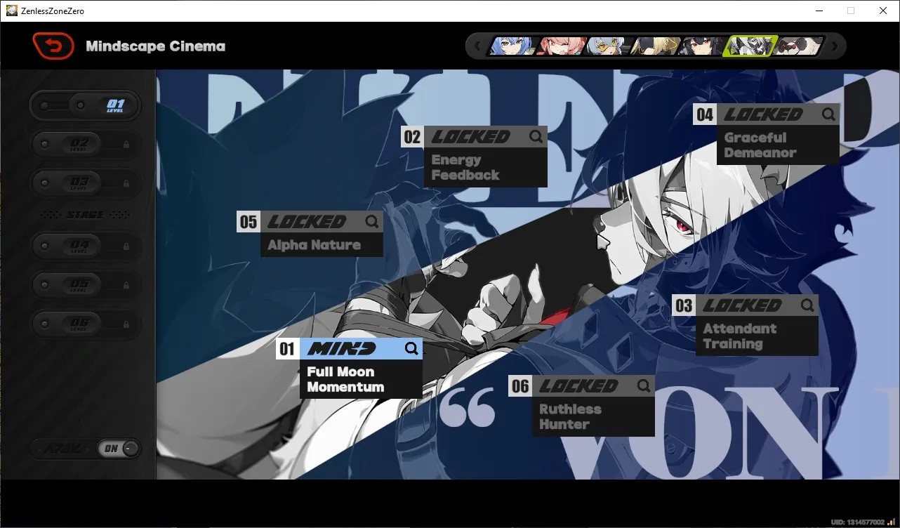This screenshot has width=900, height=528.
Task: Click the 06 badge beside Ruthless Hunter
Action: pos(520,385)
